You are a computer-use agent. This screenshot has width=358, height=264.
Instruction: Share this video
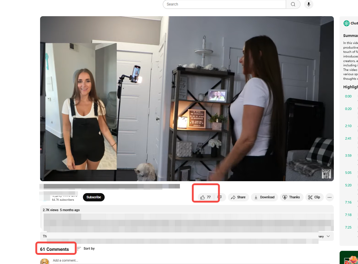(x=238, y=197)
